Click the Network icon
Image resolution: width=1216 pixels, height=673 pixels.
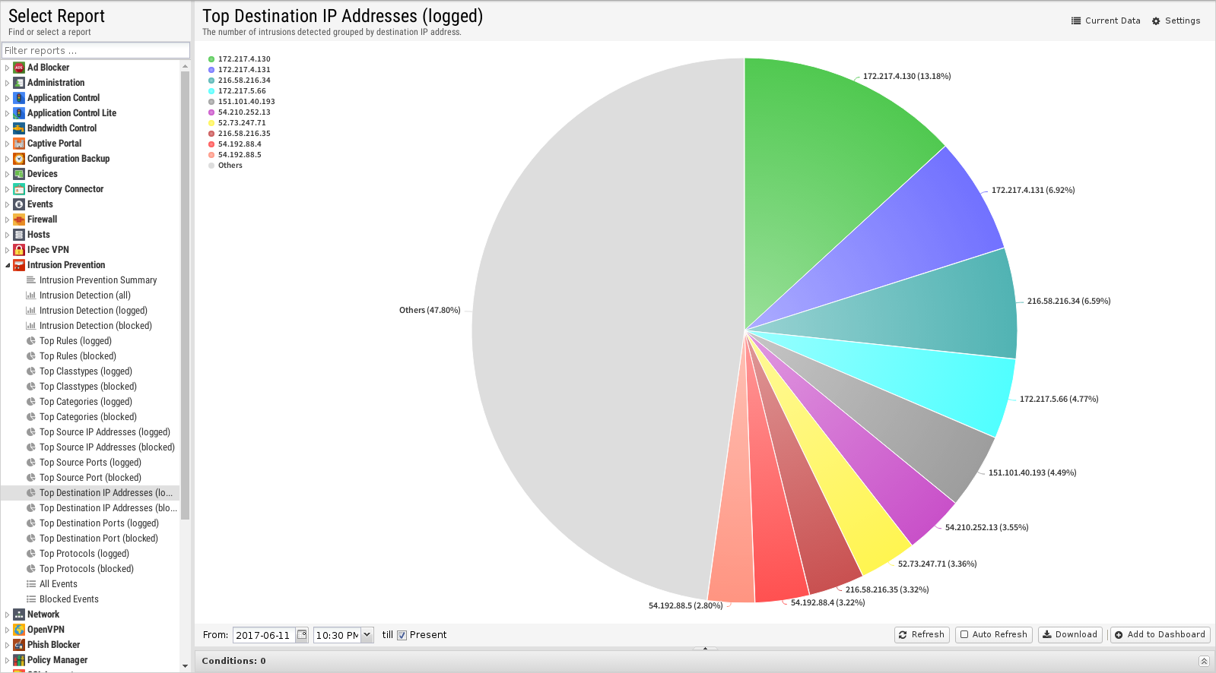19,615
